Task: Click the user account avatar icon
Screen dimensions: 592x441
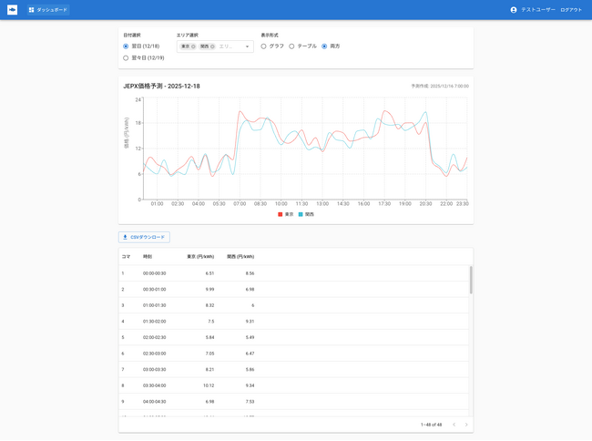Action: (x=514, y=10)
